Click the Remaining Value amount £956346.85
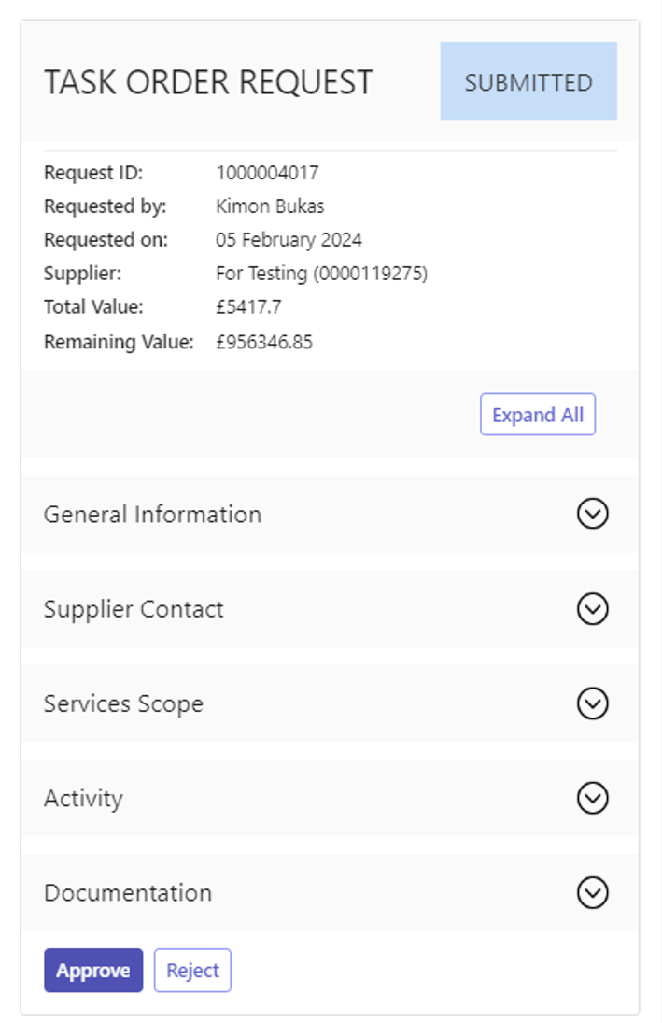This screenshot has height=1023, width=662. coord(264,342)
